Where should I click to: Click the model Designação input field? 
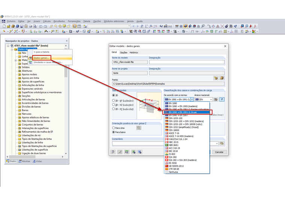187,62
